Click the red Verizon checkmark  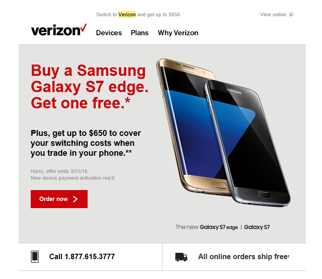[84, 28]
